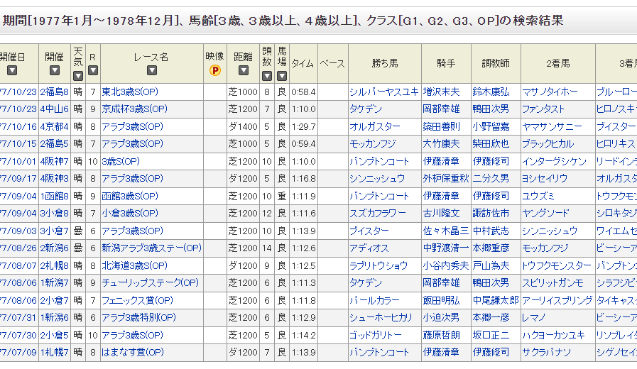Viewport: 637px width, 369px height.
Task: Open the 新潟アラブ3歳ステー(OP) race link
Action: [x=151, y=248]
